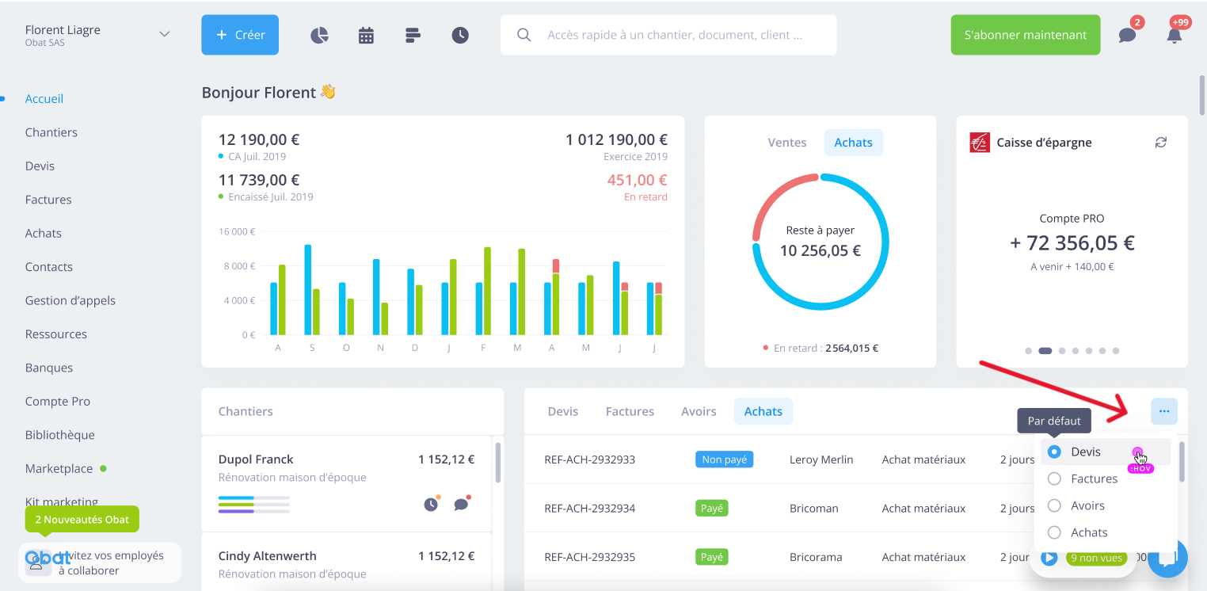1207x591 pixels.
Task: Go to Chantiers in sidebar
Action: [x=51, y=132]
